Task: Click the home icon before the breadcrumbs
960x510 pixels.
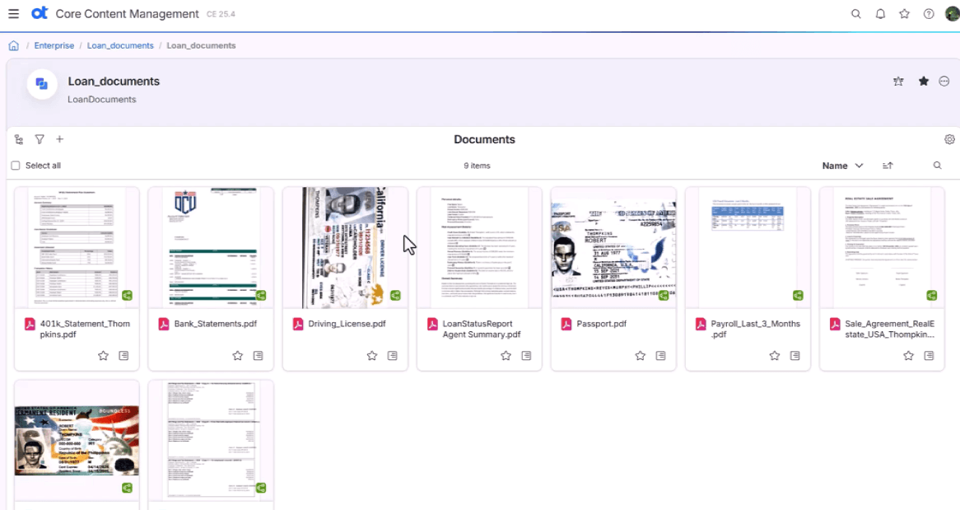Action: (13, 45)
